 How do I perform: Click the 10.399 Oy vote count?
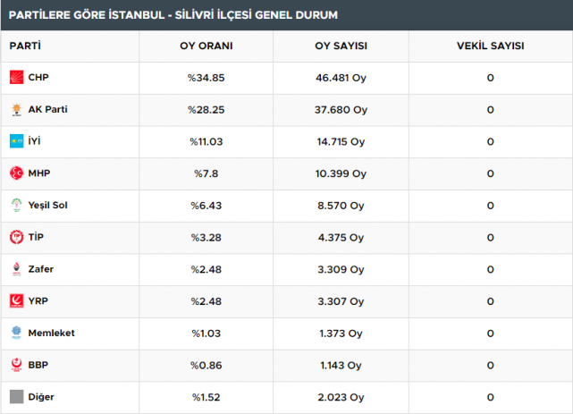point(341,173)
